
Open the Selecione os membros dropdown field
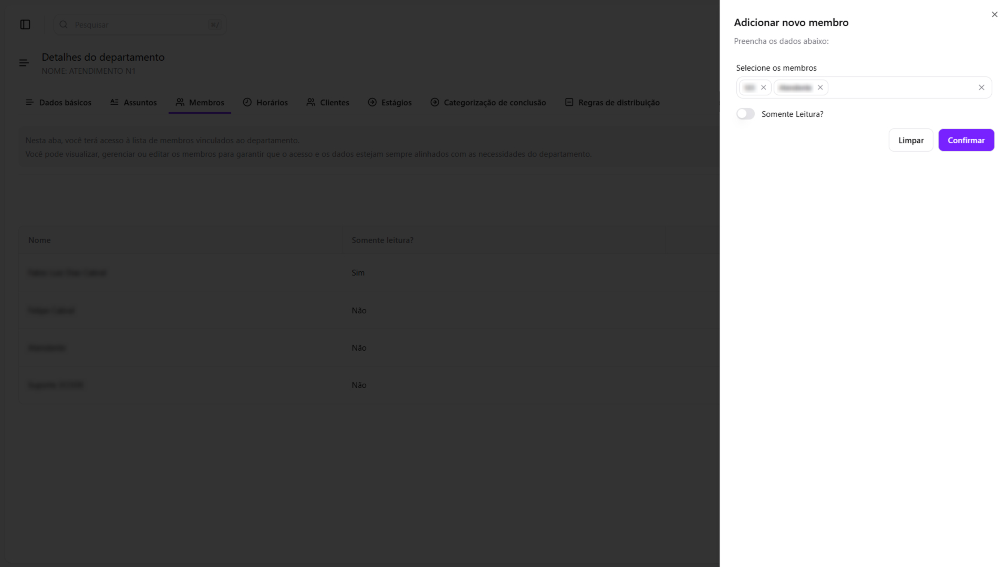[900, 88]
